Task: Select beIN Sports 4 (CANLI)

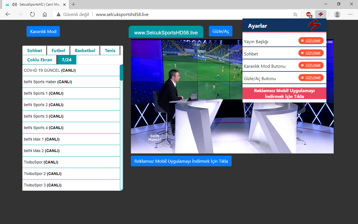Action: (x=71, y=128)
